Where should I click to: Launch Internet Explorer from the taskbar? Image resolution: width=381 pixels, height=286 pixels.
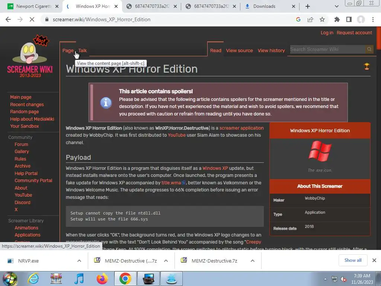pyautogui.click(x=33, y=279)
